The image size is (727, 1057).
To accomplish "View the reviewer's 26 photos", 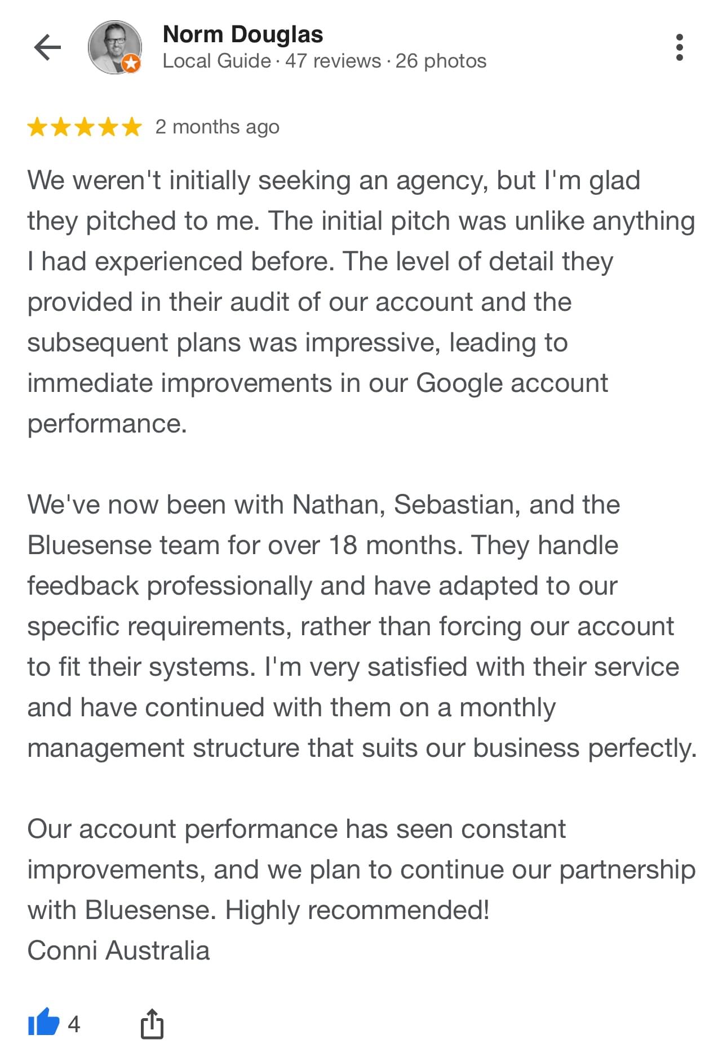I will coord(441,61).
